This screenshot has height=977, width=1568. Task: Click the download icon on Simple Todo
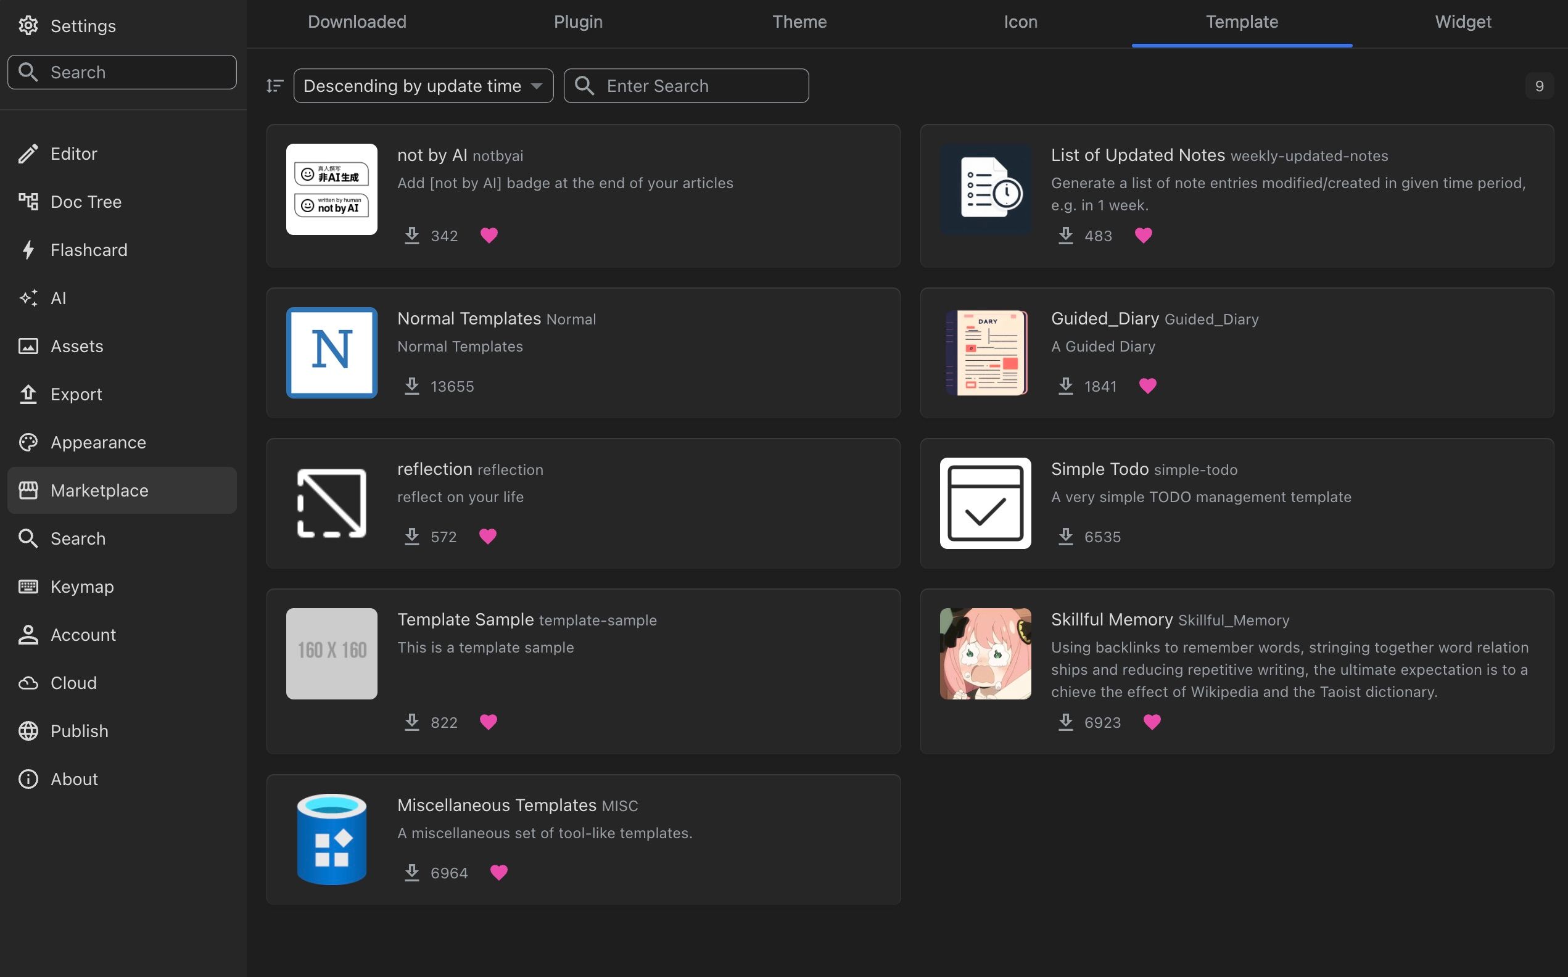[x=1065, y=537]
